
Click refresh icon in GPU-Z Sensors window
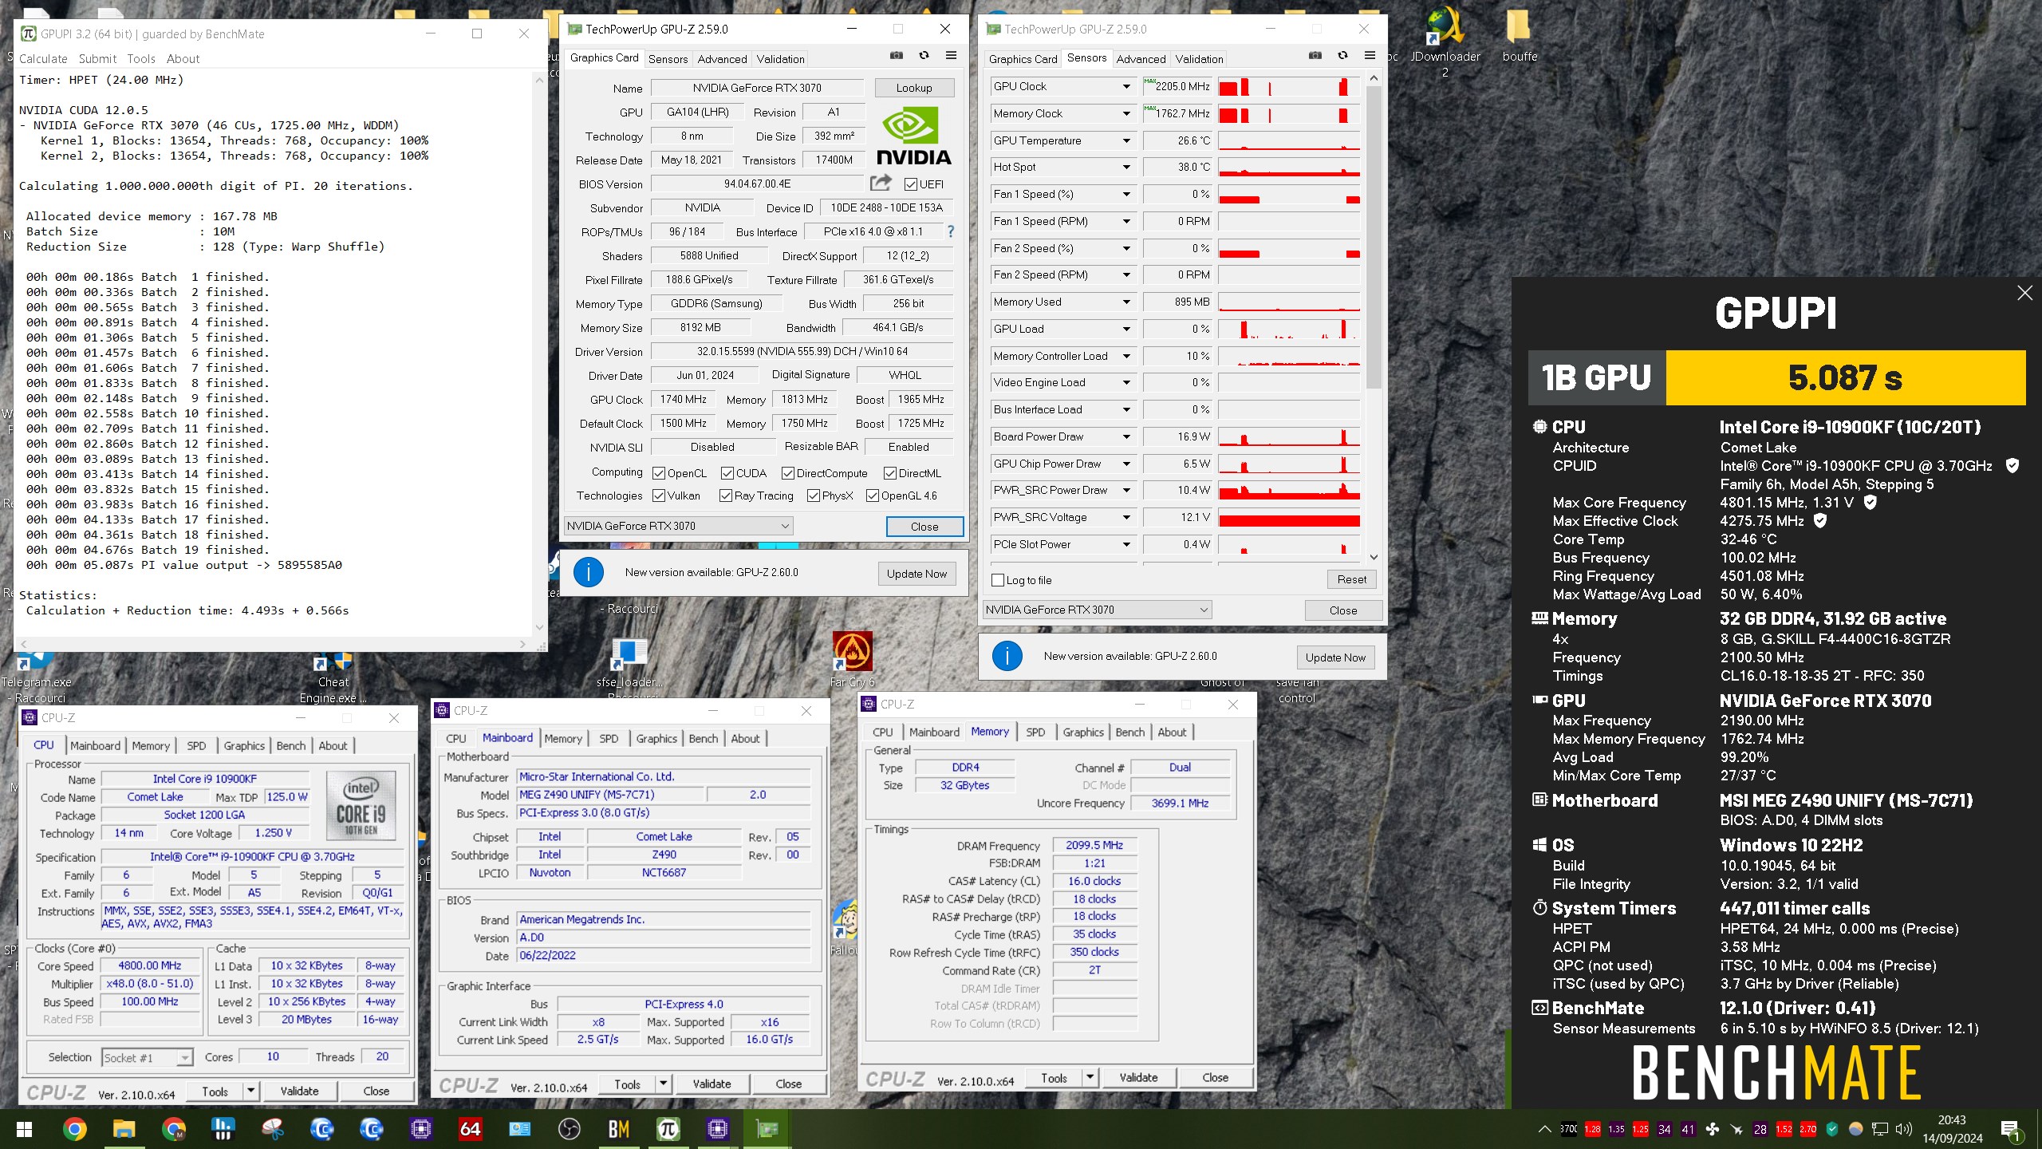[1342, 56]
